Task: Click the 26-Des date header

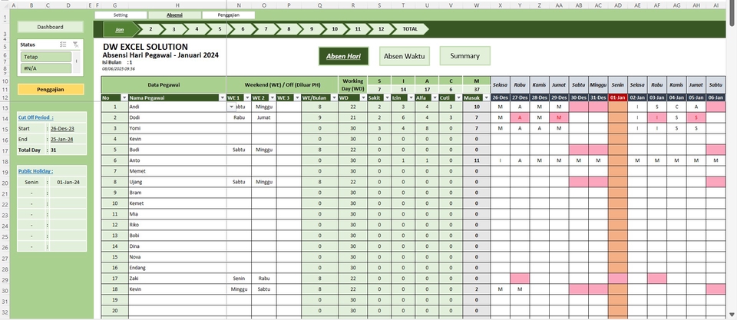Action: coord(500,97)
